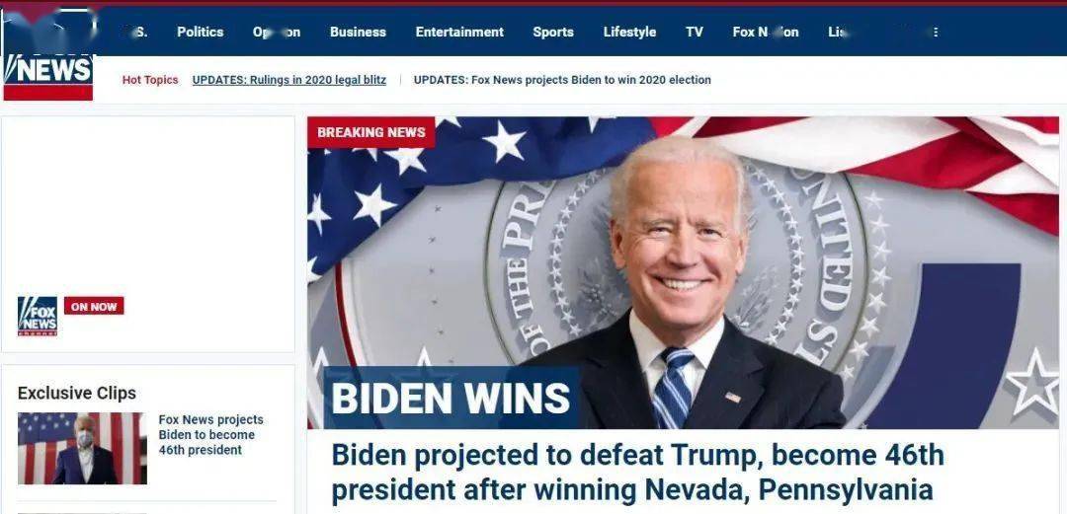Click the TV navigation item
This screenshot has width=1067, height=514.
tap(695, 32)
